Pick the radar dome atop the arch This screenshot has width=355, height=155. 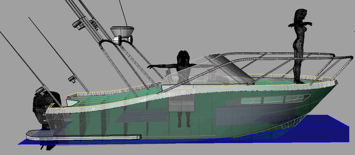tap(122, 31)
